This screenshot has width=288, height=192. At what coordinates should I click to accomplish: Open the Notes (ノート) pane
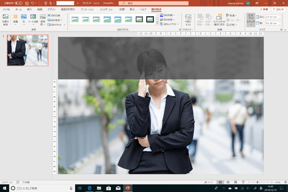click(209, 182)
